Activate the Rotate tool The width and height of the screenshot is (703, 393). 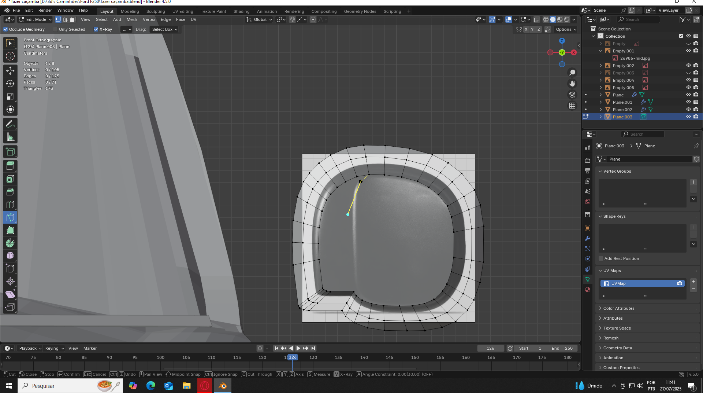click(10, 84)
